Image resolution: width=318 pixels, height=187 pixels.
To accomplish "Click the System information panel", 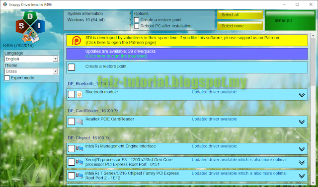I will 97,20.
